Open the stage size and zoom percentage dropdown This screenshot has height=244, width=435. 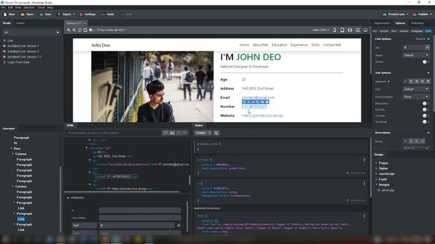[x=111, y=30]
